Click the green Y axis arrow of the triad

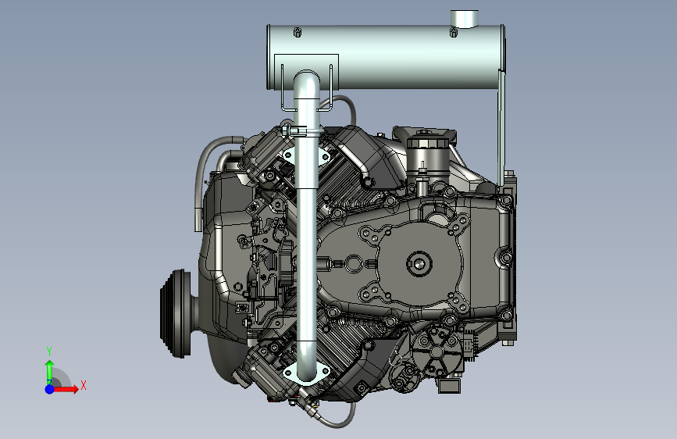(x=49, y=372)
